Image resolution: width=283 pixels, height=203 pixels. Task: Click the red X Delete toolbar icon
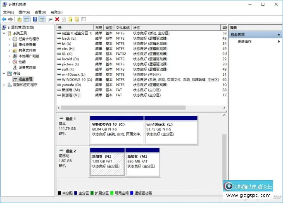click(x=57, y=19)
